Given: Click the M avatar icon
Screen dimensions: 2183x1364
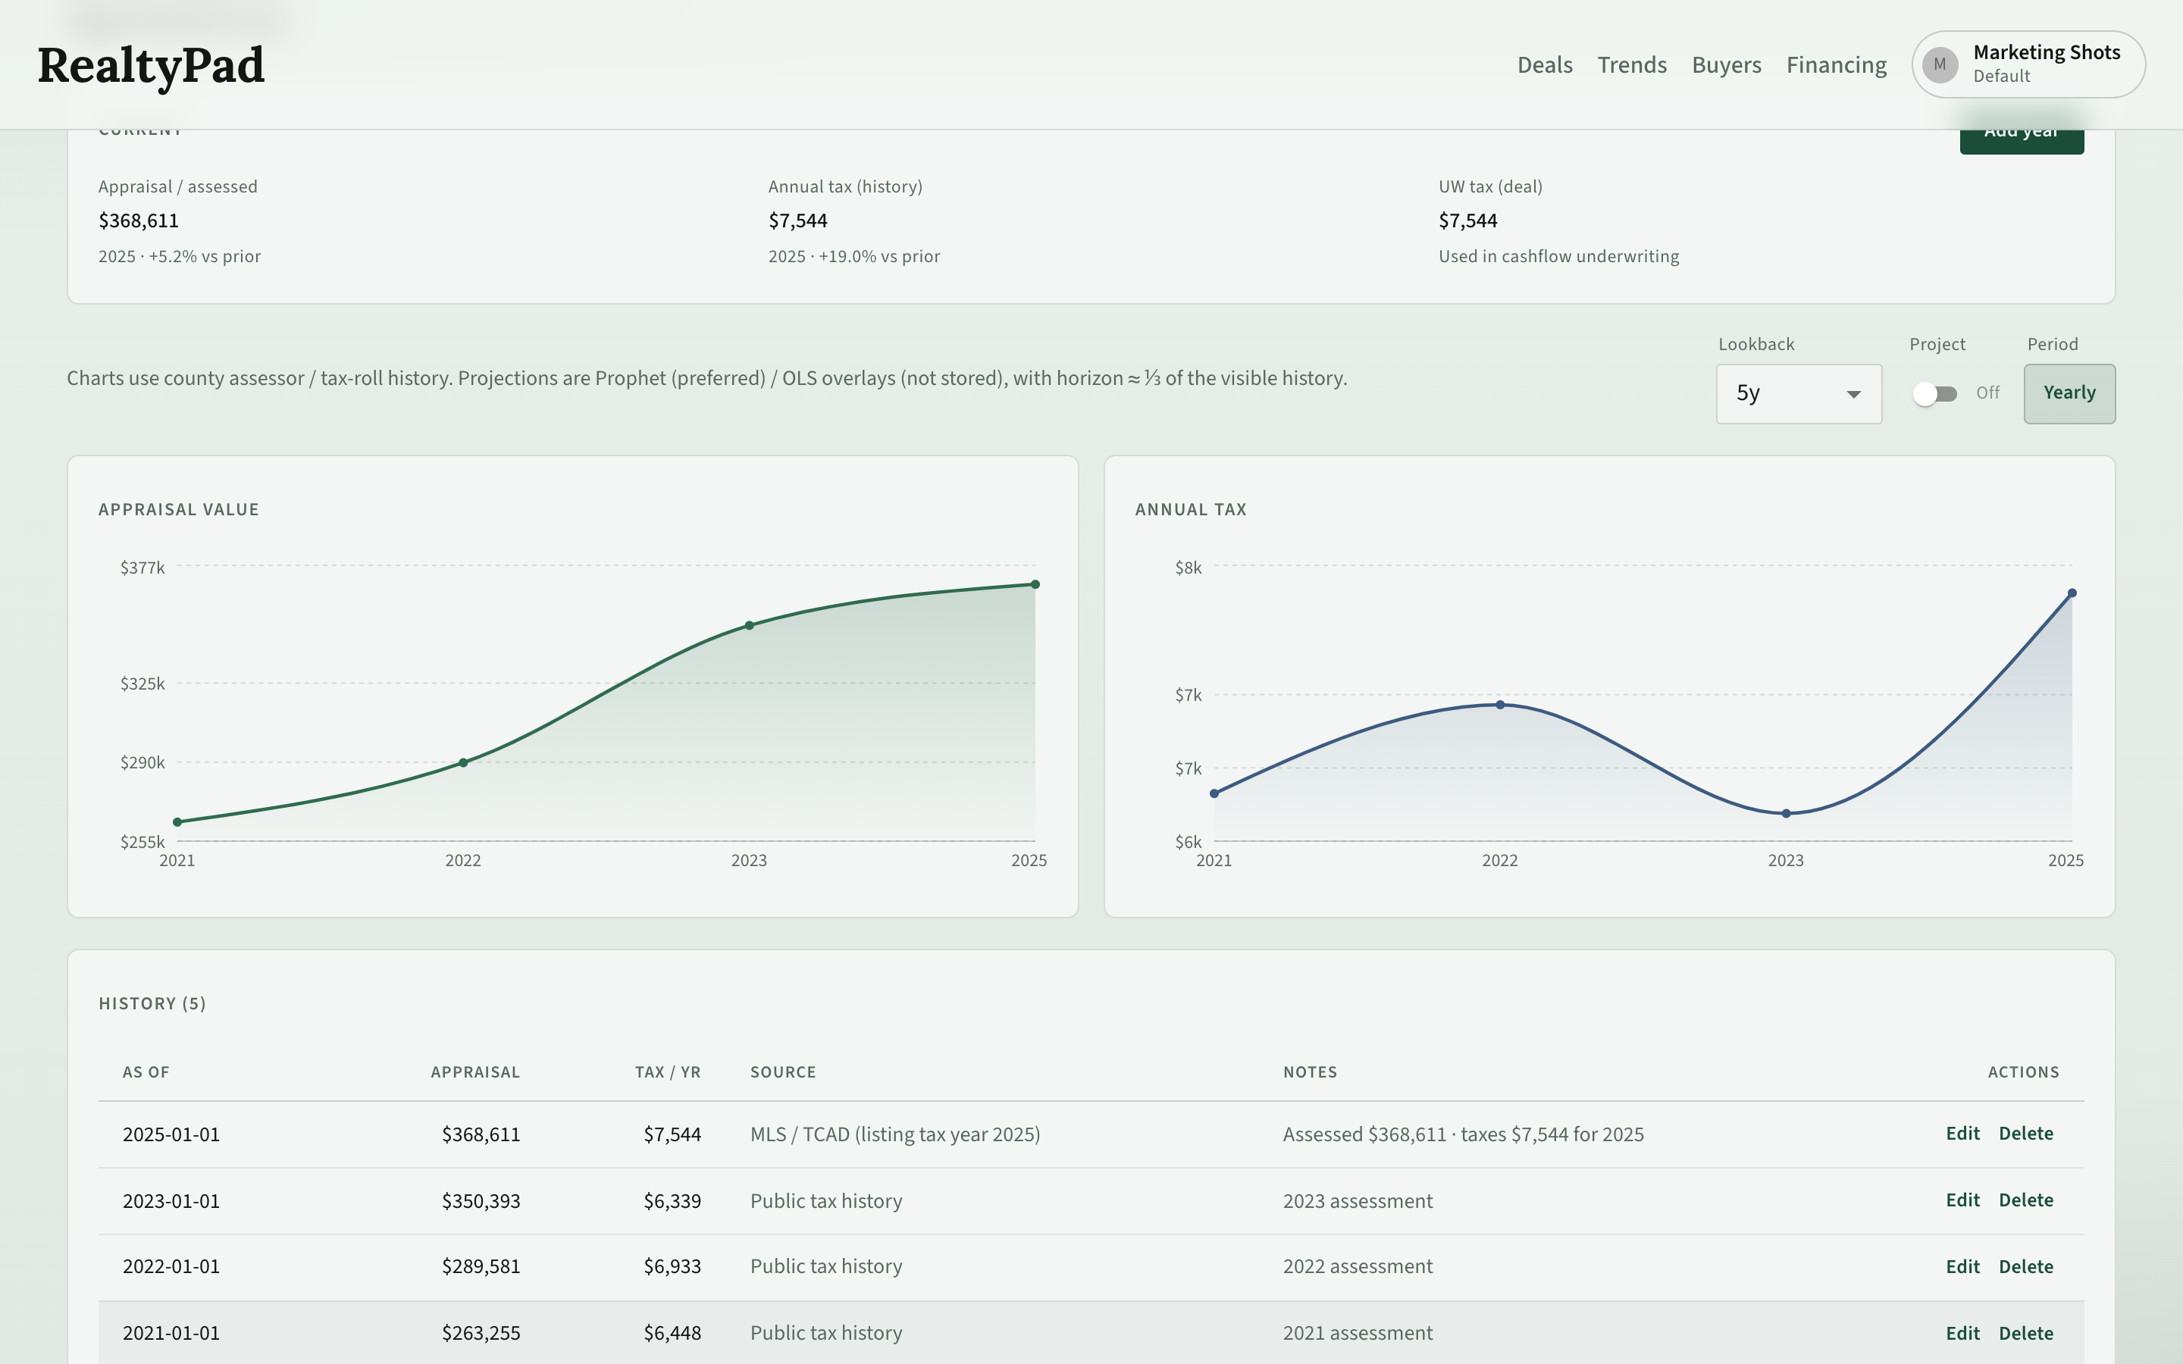Looking at the screenshot, I should point(1940,65).
